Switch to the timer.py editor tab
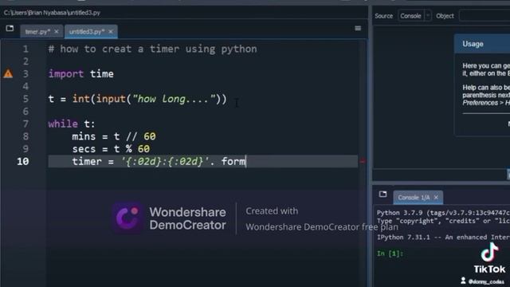 37,32
